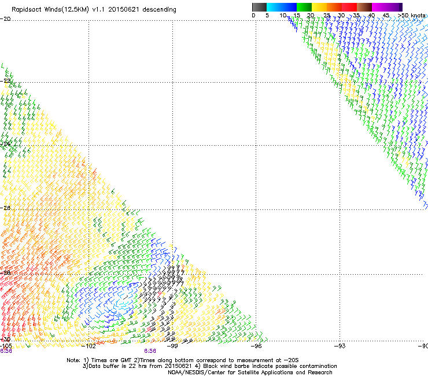Click the '10' legend scale label
The image size is (428, 376).
282,16
